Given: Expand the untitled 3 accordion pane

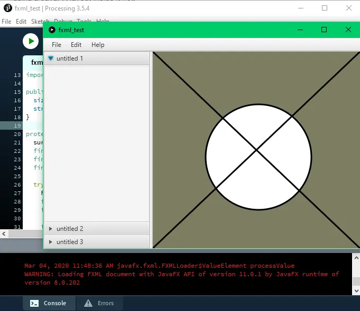Looking at the screenshot, I should (96, 242).
